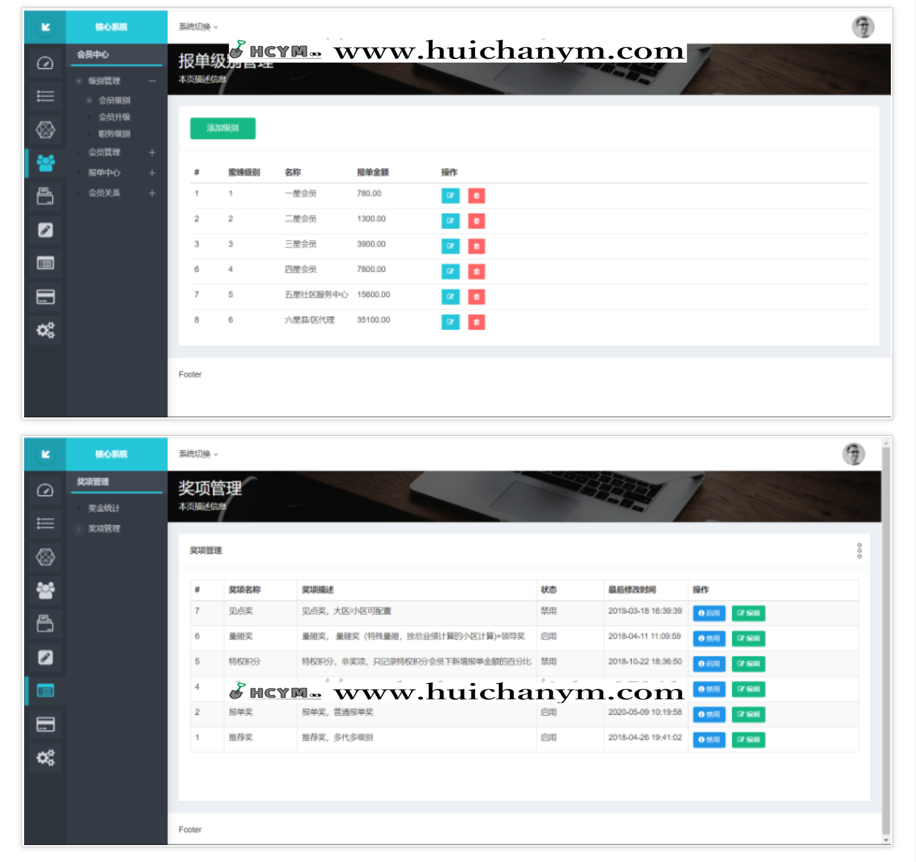
Task: Click the edit icon for 一星会员 row
Action: coord(450,196)
